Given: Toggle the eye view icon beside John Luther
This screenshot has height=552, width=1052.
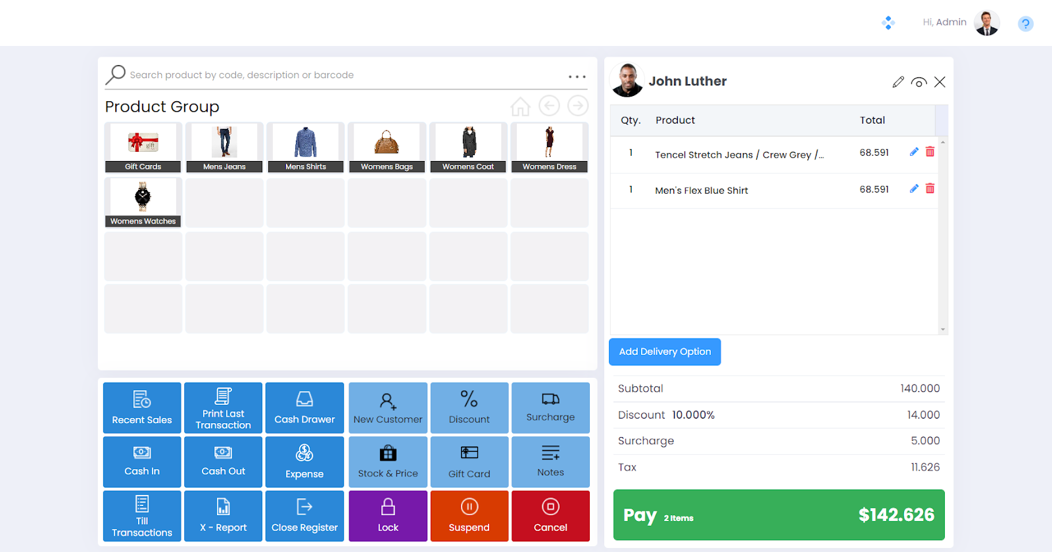Looking at the screenshot, I should point(919,82).
